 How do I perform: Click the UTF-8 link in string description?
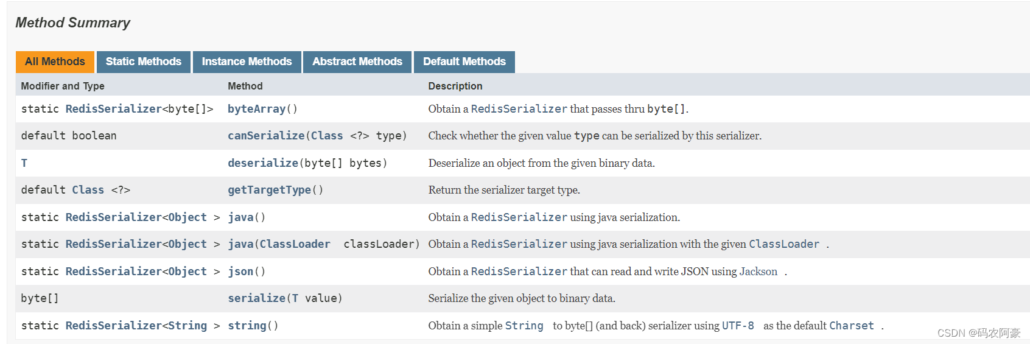pos(738,326)
